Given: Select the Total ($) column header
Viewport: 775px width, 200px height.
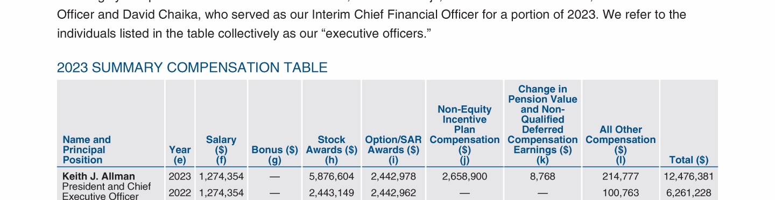Looking at the screenshot, I should tap(689, 160).
